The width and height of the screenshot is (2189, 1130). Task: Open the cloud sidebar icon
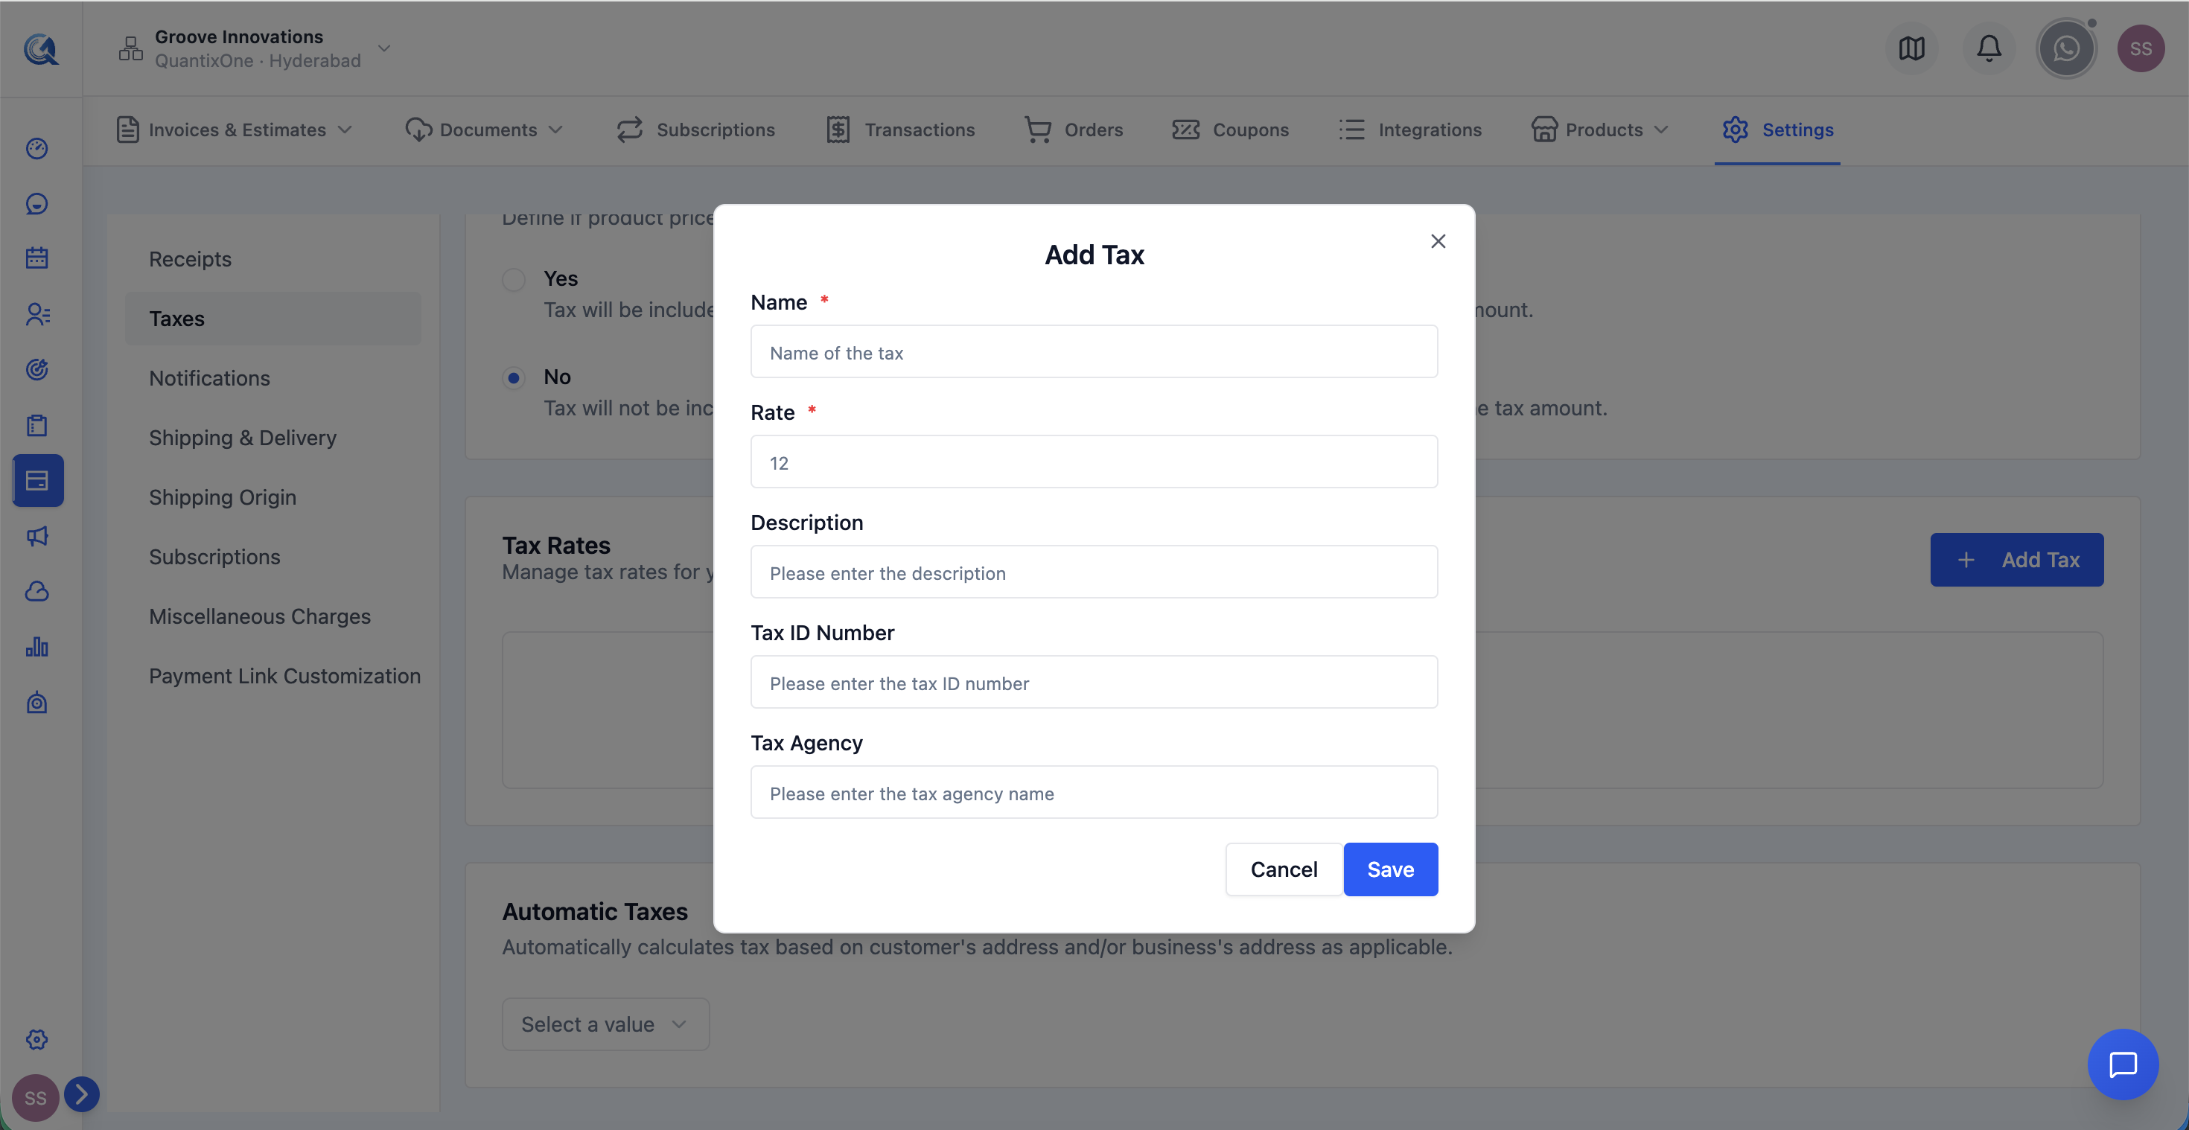tap(36, 591)
